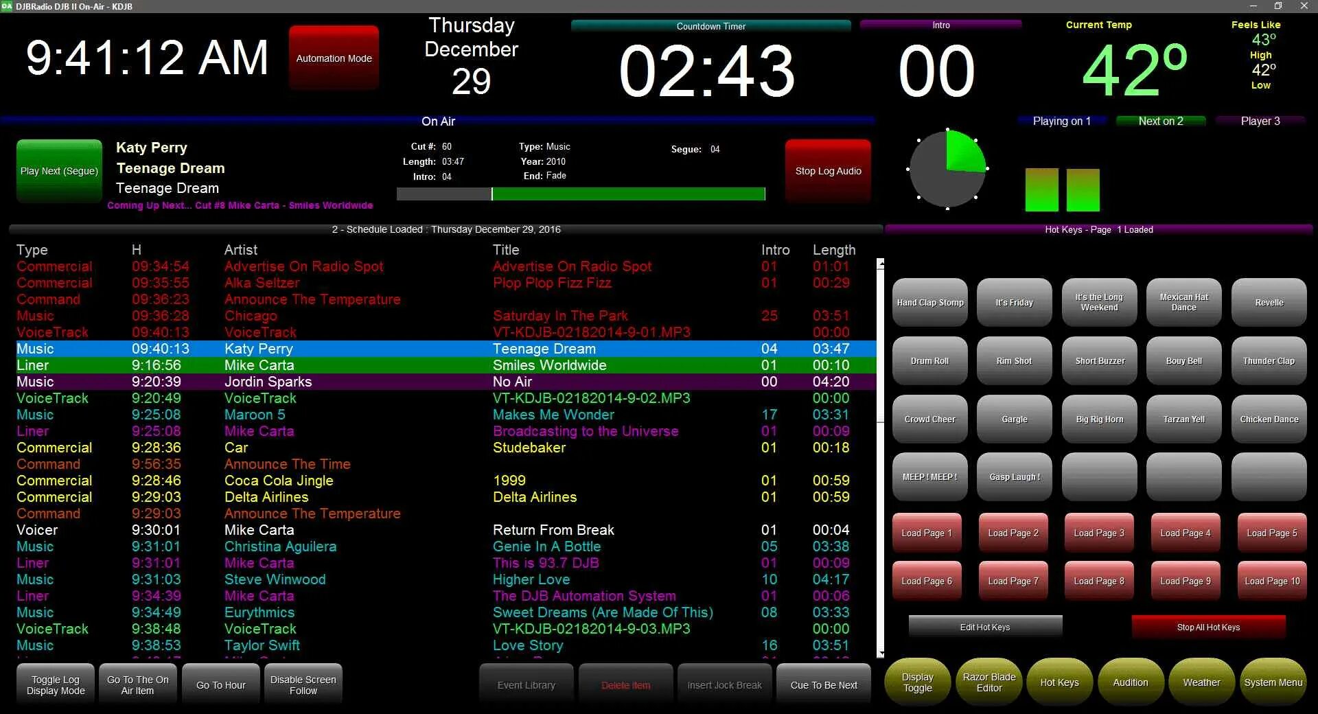Disable Screen Follow
This screenshot has height=714, width=1318.
303,683
